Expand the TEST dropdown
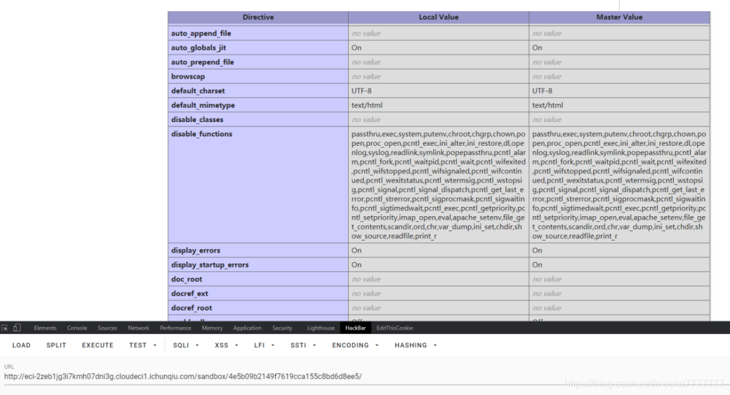 coord(142,345)
